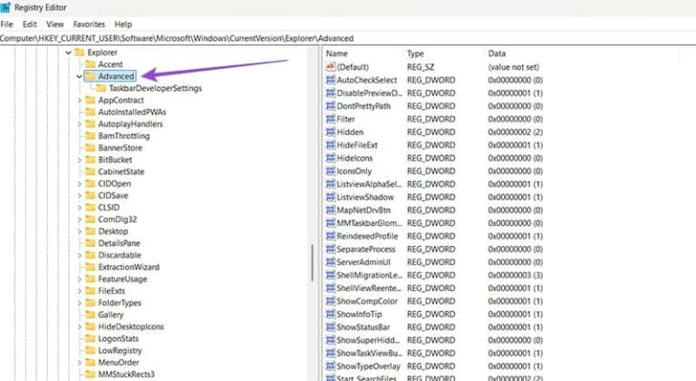Collapse the Advanced key
696x381 pixels.
point(79,76)
